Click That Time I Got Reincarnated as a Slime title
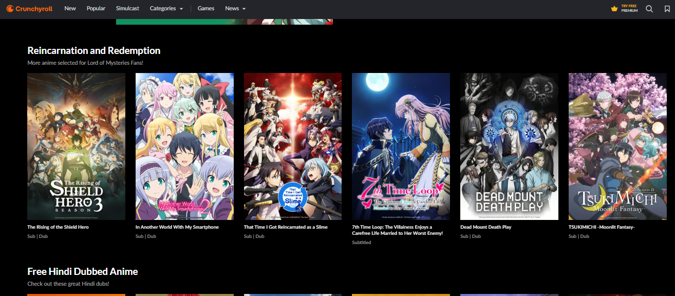The image size is (675, 296). pyautogui.click(x=286, y=227)
